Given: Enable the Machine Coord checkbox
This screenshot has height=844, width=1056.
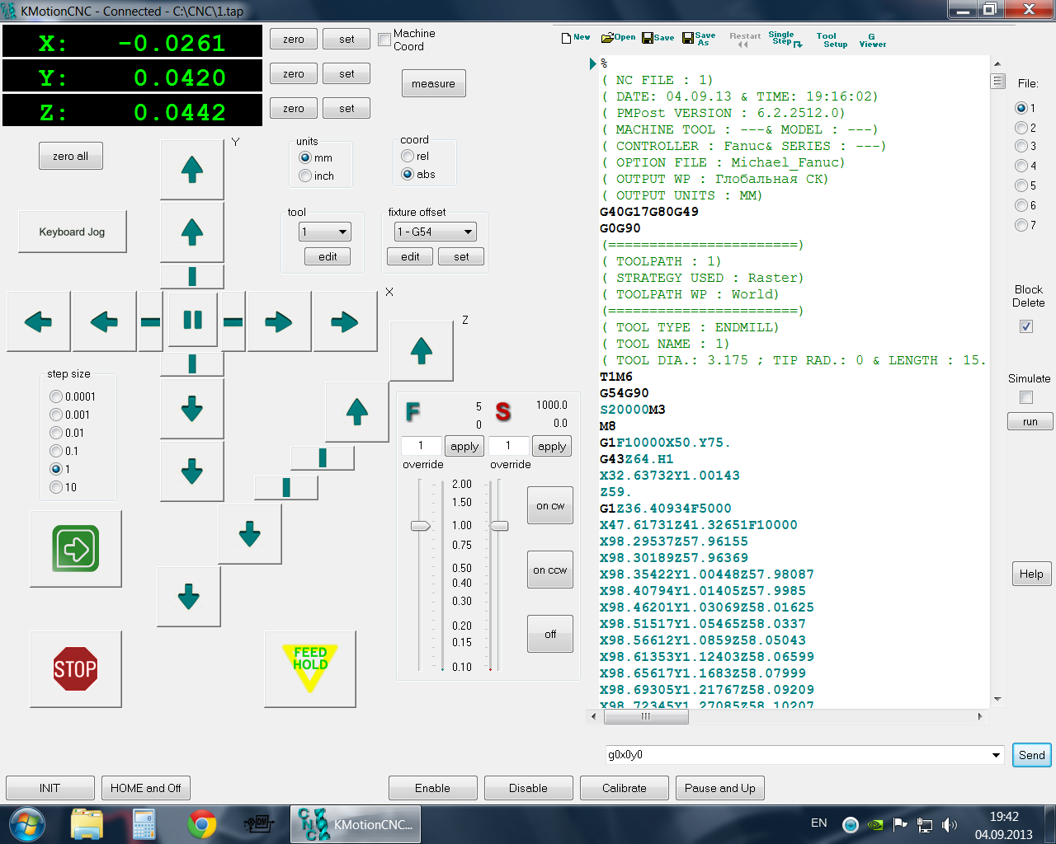Looking at the screenshot, I should pyautogui.click(x=384, y=40).
